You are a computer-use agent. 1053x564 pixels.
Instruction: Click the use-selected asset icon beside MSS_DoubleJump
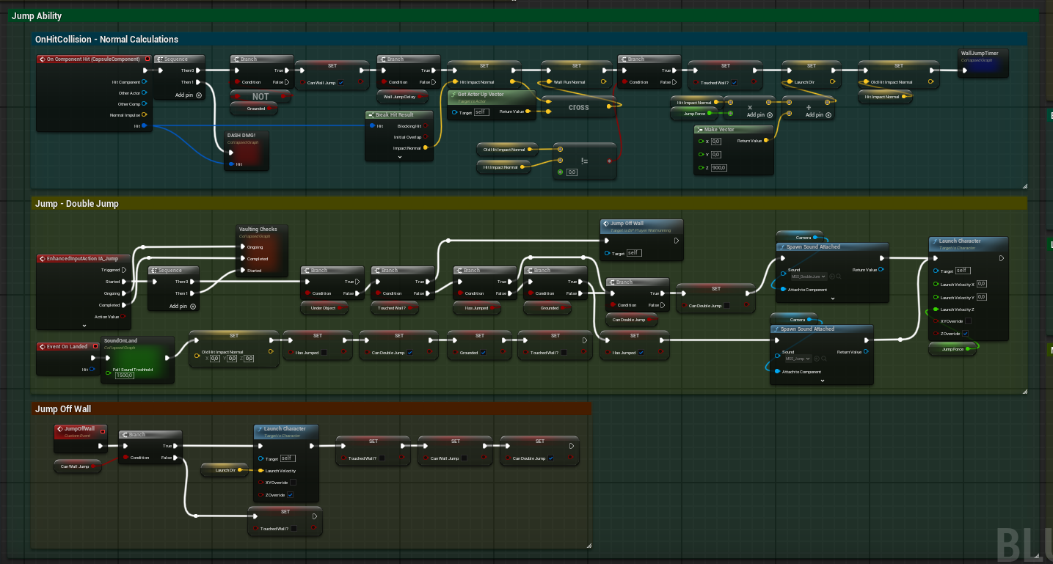click(x=833, y=276)
